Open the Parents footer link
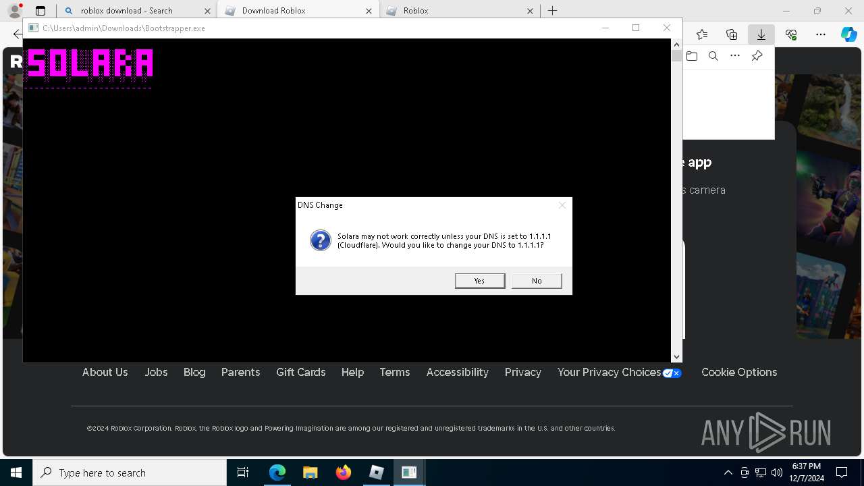The height and width of the screenshot is (486, 864). pos(240,373)
